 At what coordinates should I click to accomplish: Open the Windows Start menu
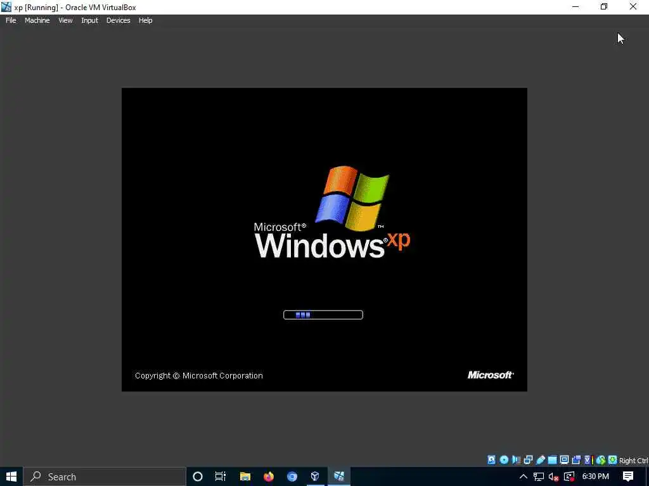(11, 477)
